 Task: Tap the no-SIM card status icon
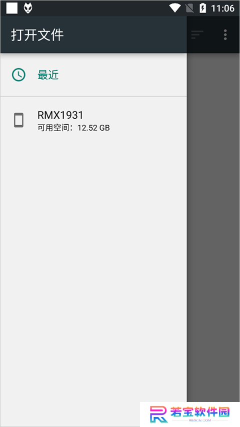point(189,8)
